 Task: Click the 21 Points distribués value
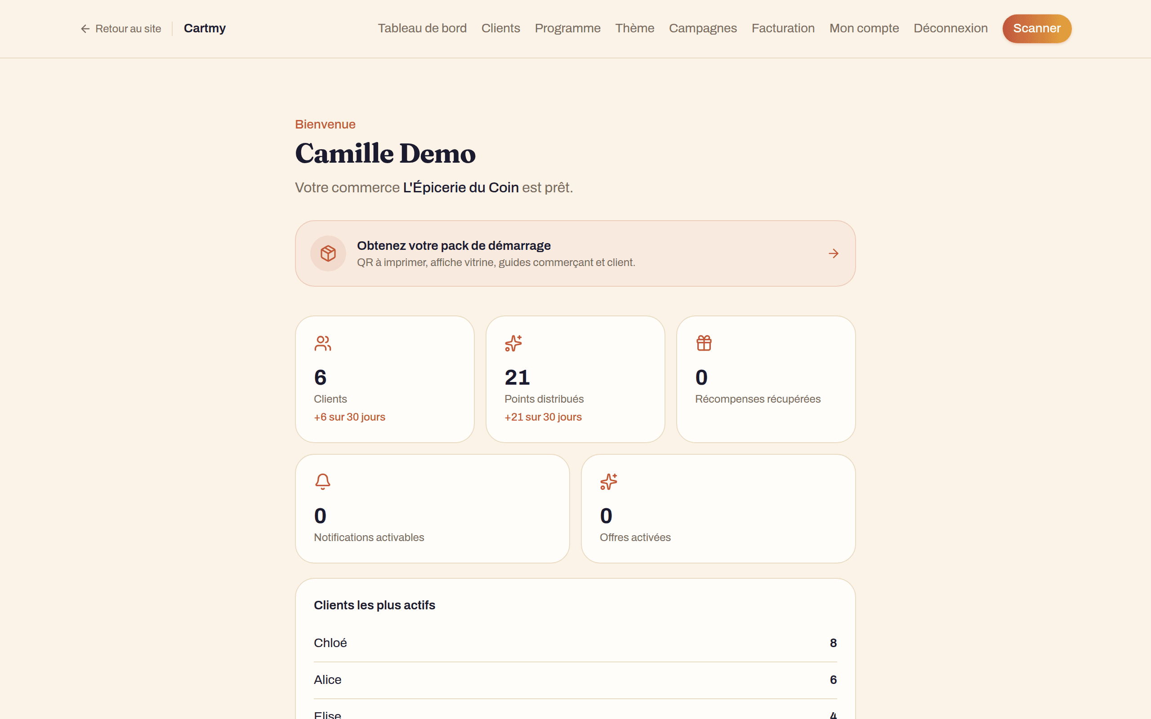tap(518, 377)
